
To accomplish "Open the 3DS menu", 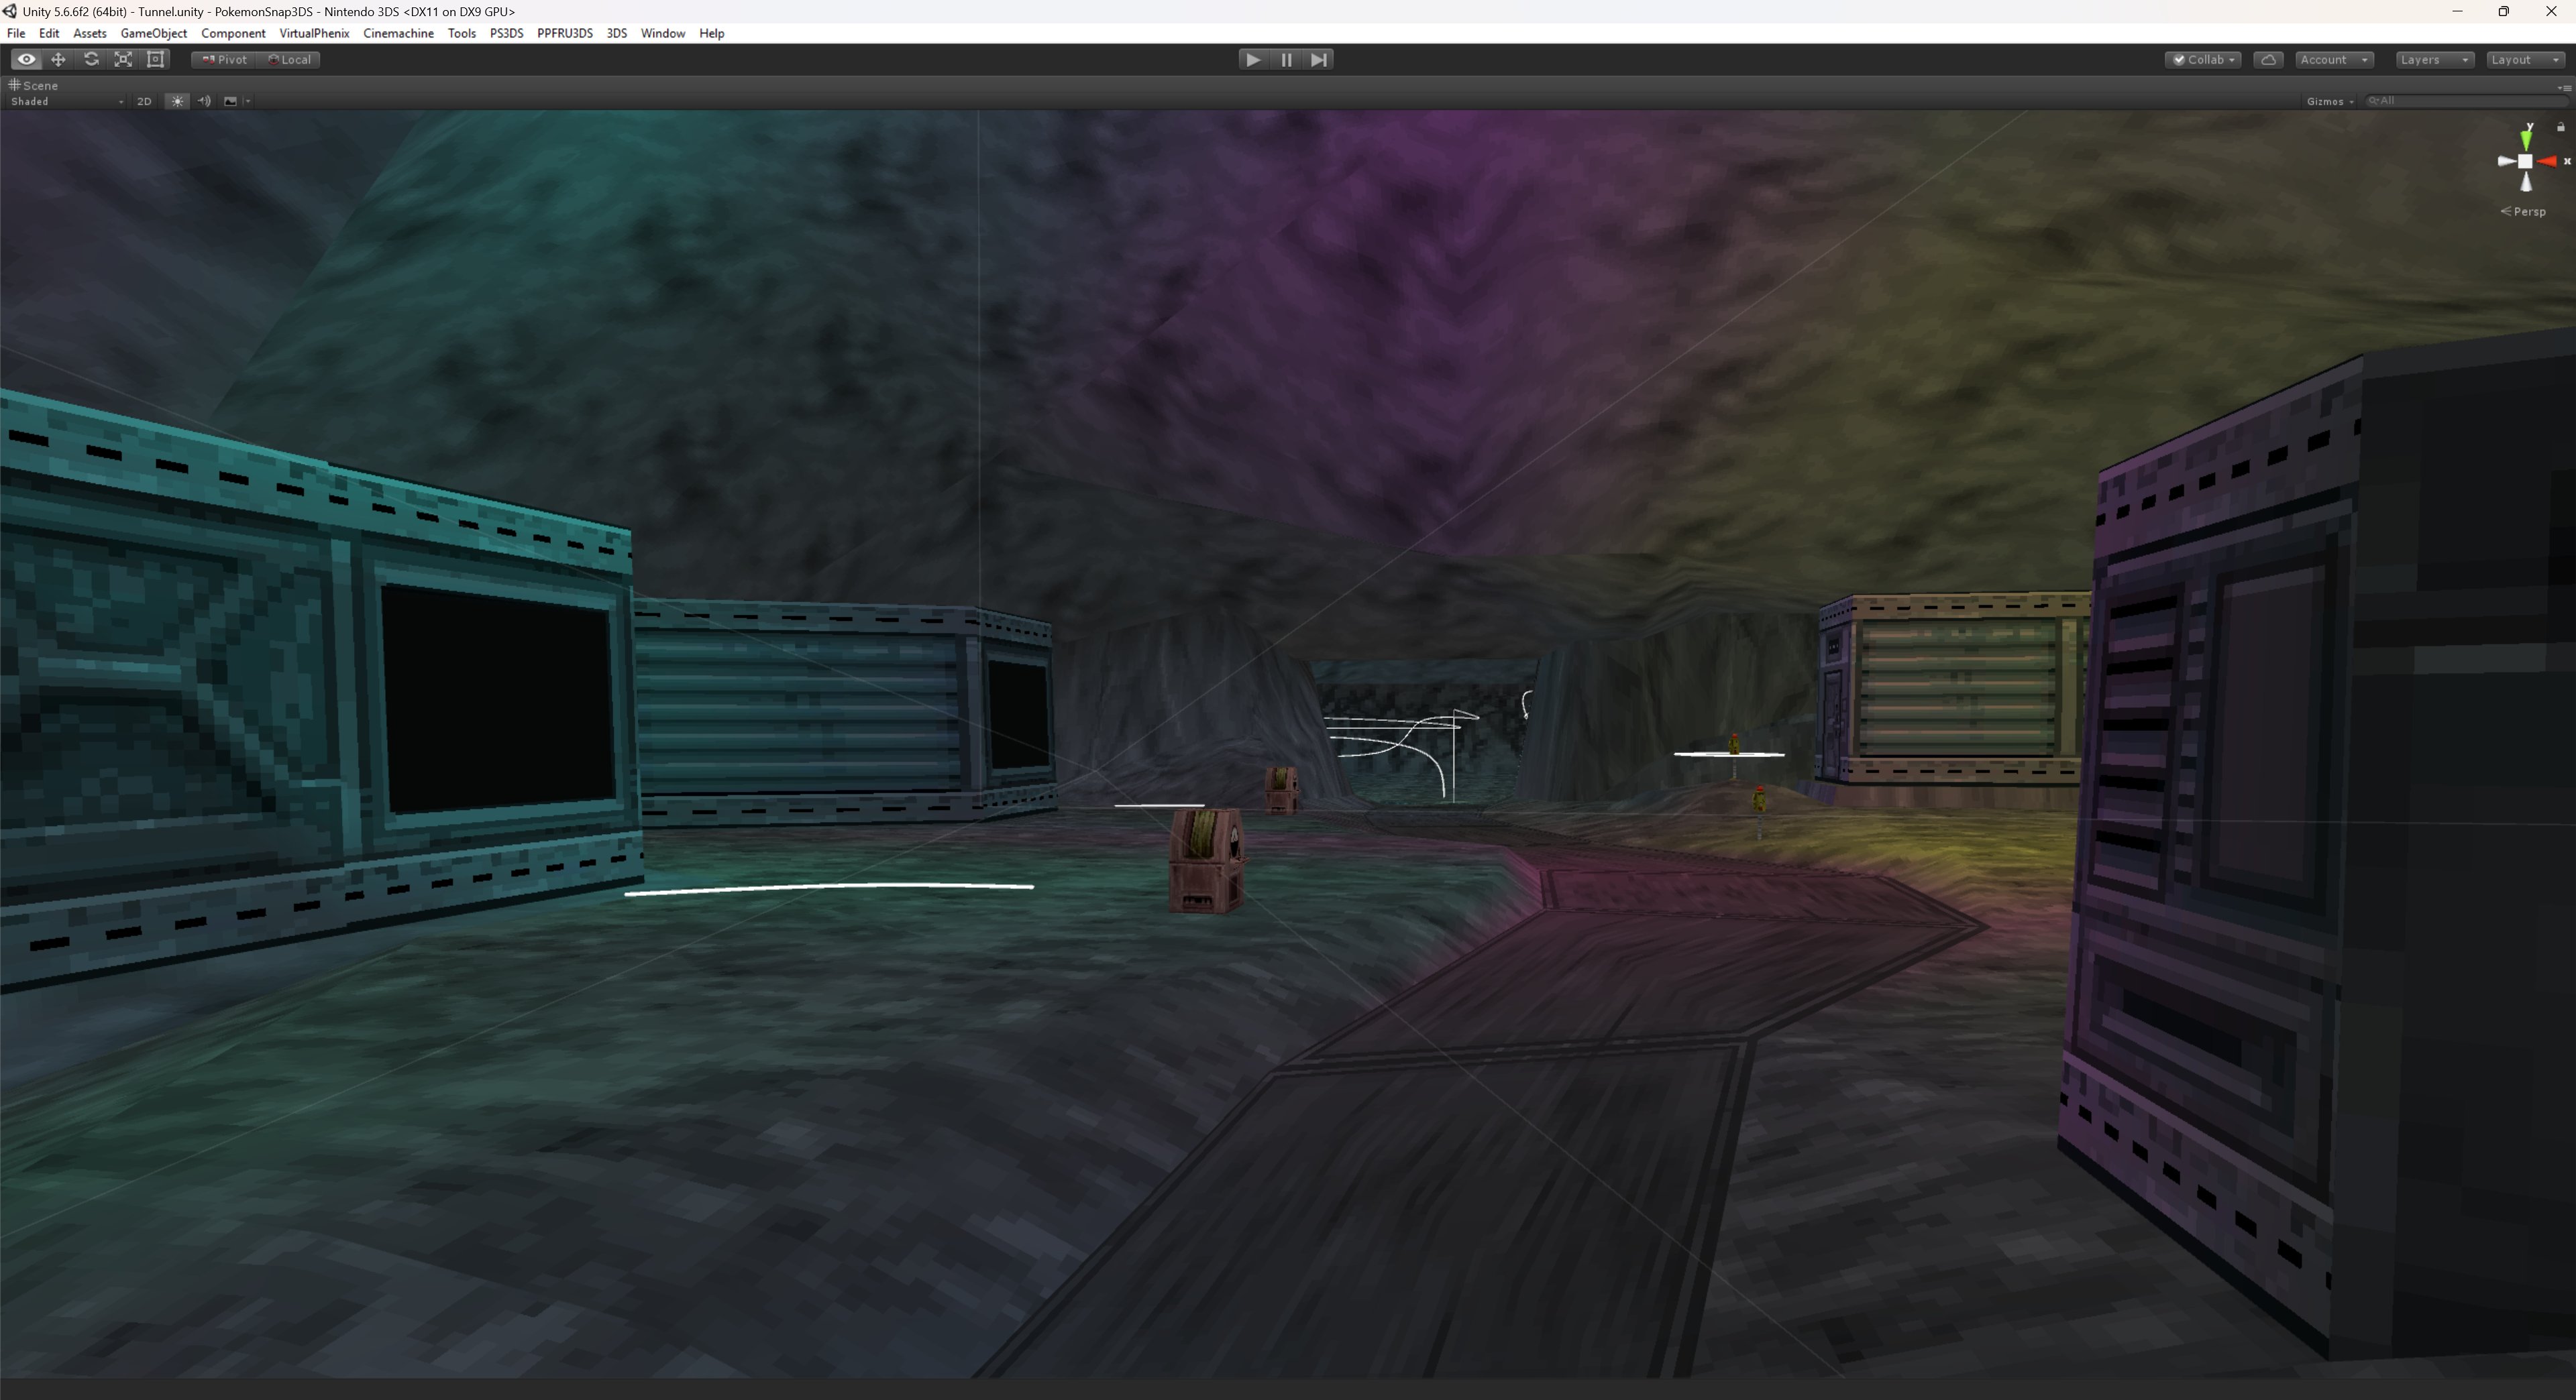I will tap(617, 33).
